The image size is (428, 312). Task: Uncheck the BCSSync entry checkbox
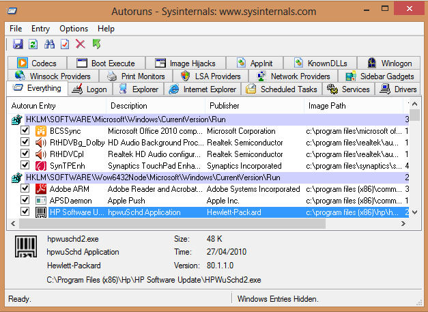(25, 130)
